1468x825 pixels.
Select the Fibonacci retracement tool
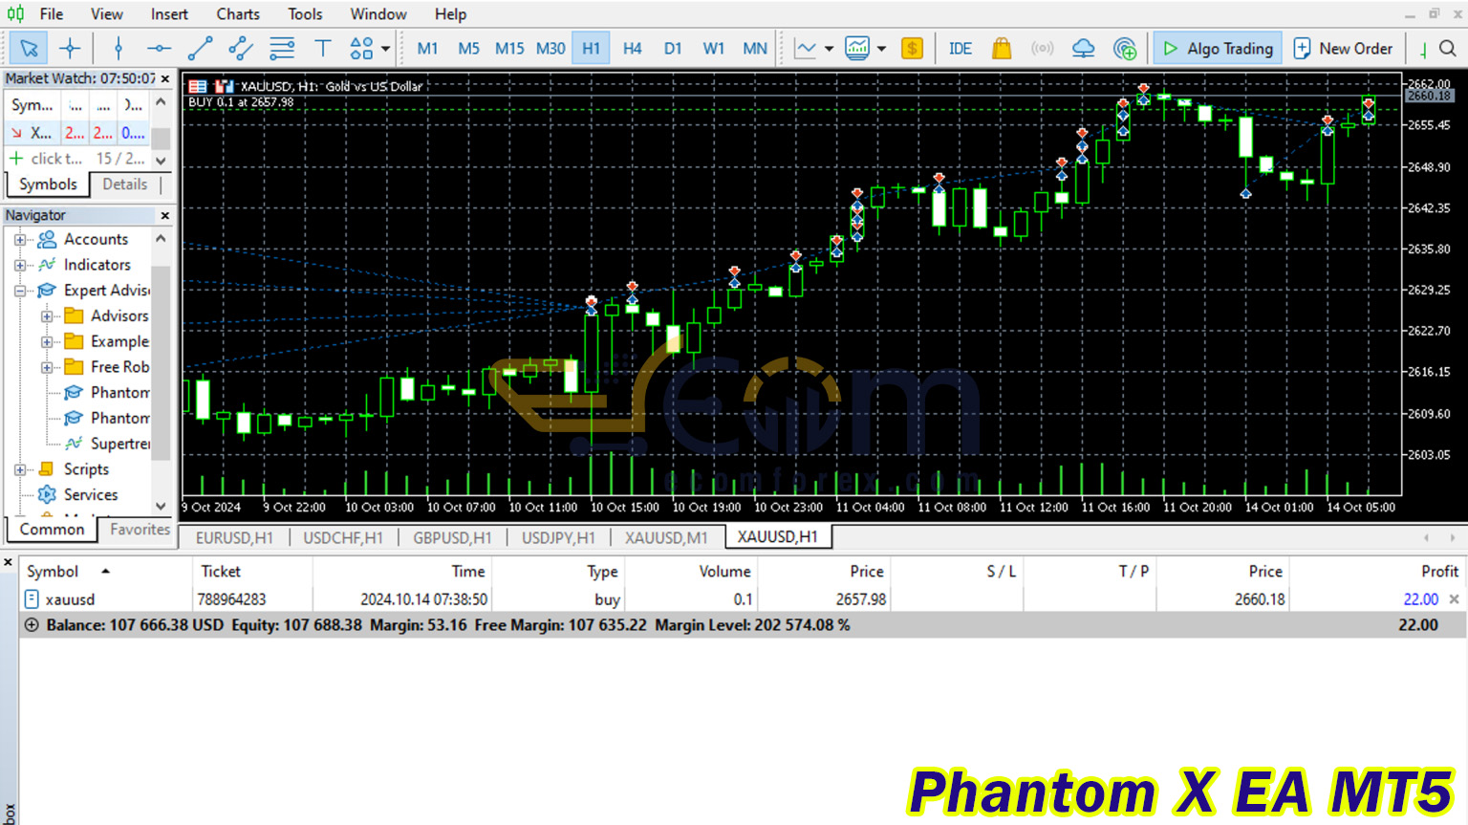click(x=282, y=48)
